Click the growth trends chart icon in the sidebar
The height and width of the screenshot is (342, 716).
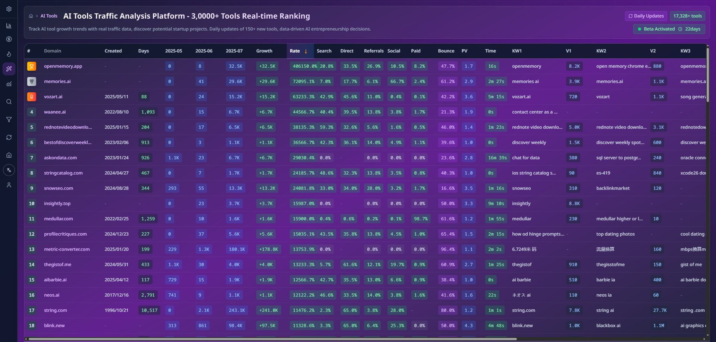tap(9, 84)
